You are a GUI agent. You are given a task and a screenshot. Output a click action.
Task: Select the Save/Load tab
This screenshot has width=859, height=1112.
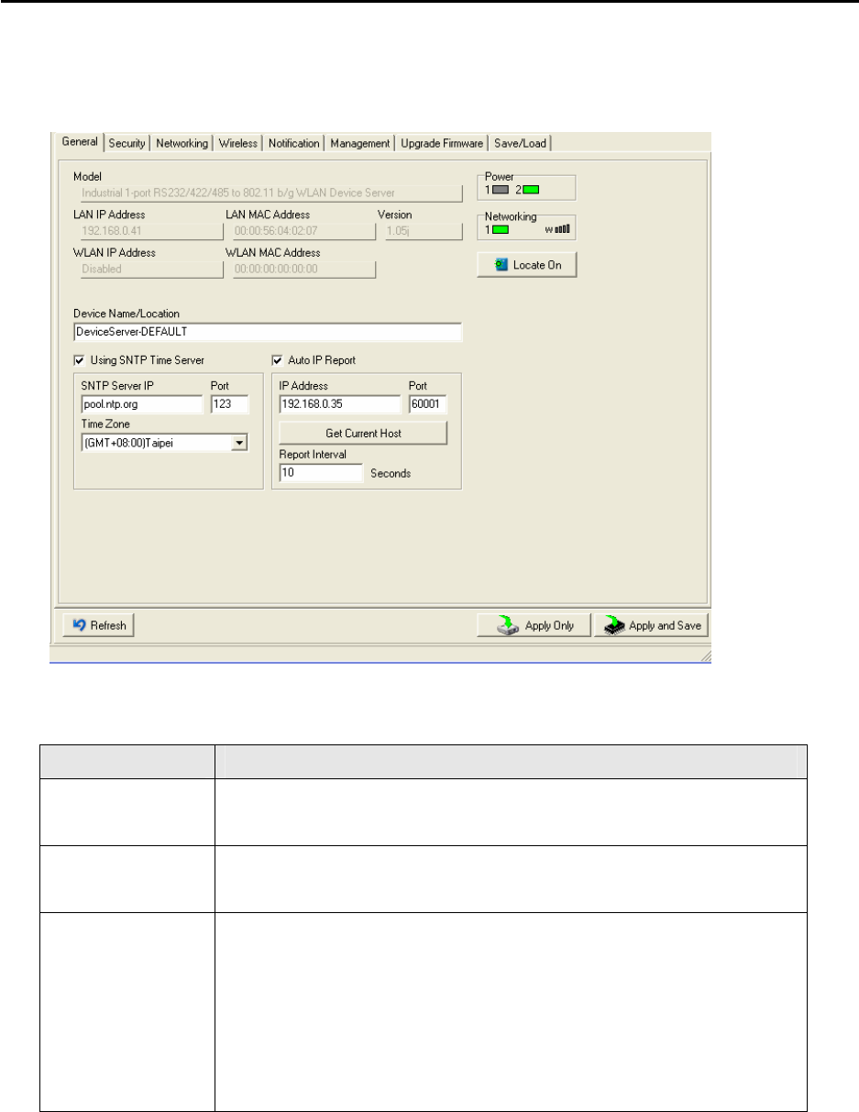pos(520,143)
